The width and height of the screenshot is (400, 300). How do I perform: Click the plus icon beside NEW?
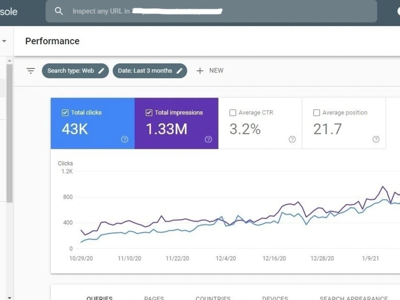pos(200,71)
